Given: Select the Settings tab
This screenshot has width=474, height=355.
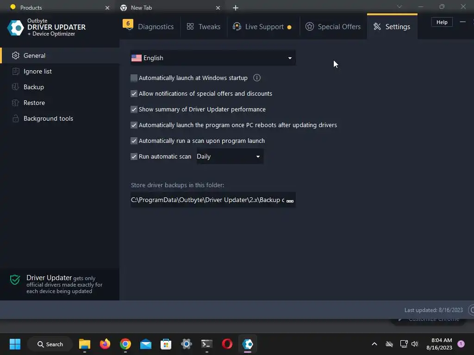Looking at the screenshot, I should click(x=392, y=26).
